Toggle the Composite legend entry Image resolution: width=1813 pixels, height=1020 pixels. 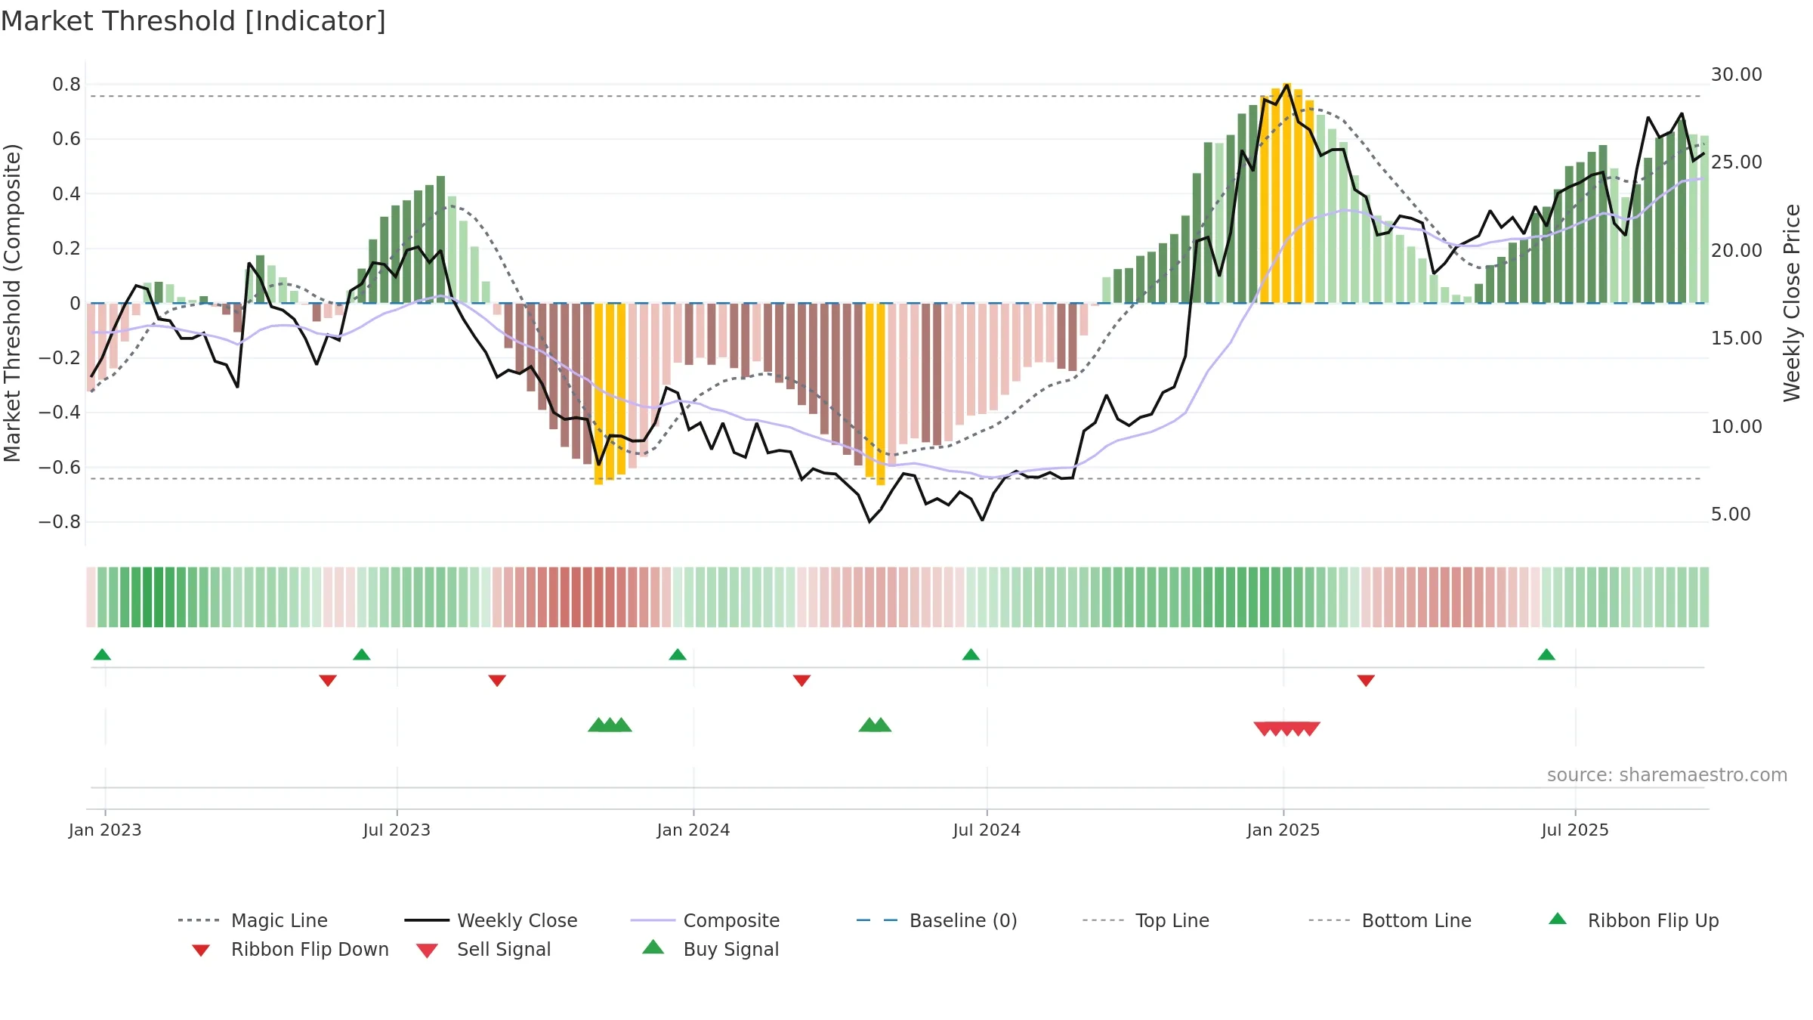coord(705,920)
